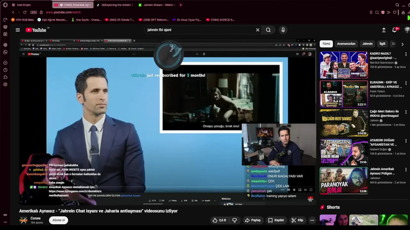Screen dimensions: 410x230
Task: Open KADRO NASIL video thumbnail
Action: (x=344, y=65)
